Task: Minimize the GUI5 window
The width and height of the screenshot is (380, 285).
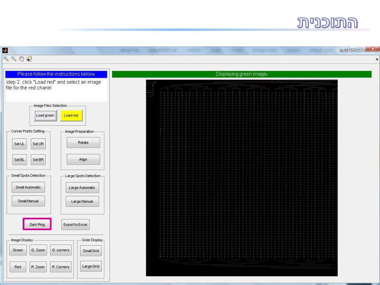Action: [x=353, y=49]
